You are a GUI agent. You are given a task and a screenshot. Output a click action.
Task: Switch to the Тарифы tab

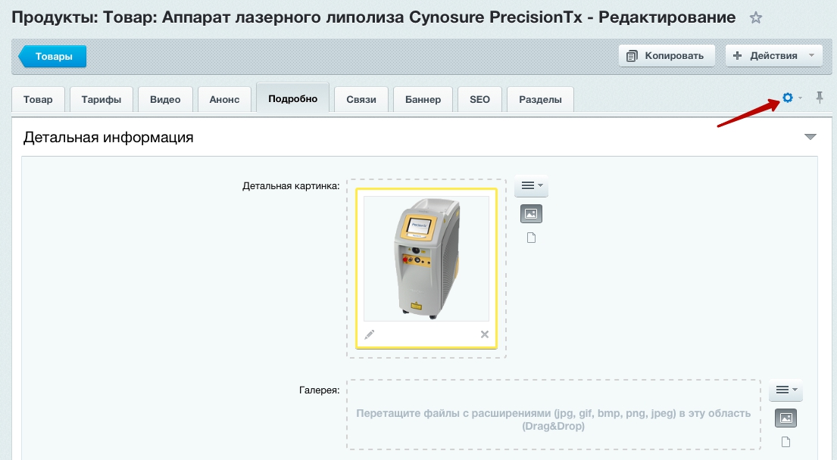pyautogui.click(x=102, y=100)
